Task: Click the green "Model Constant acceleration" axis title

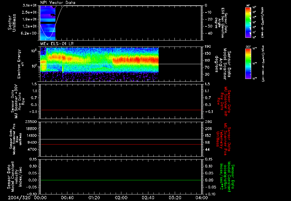Action: (x=227, y=177)
